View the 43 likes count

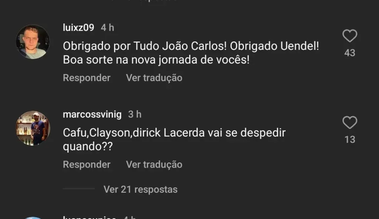(350, 53)
